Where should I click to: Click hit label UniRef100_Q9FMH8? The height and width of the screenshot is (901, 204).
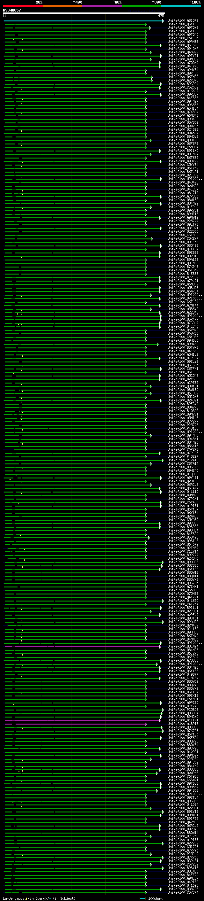point(183,435)
